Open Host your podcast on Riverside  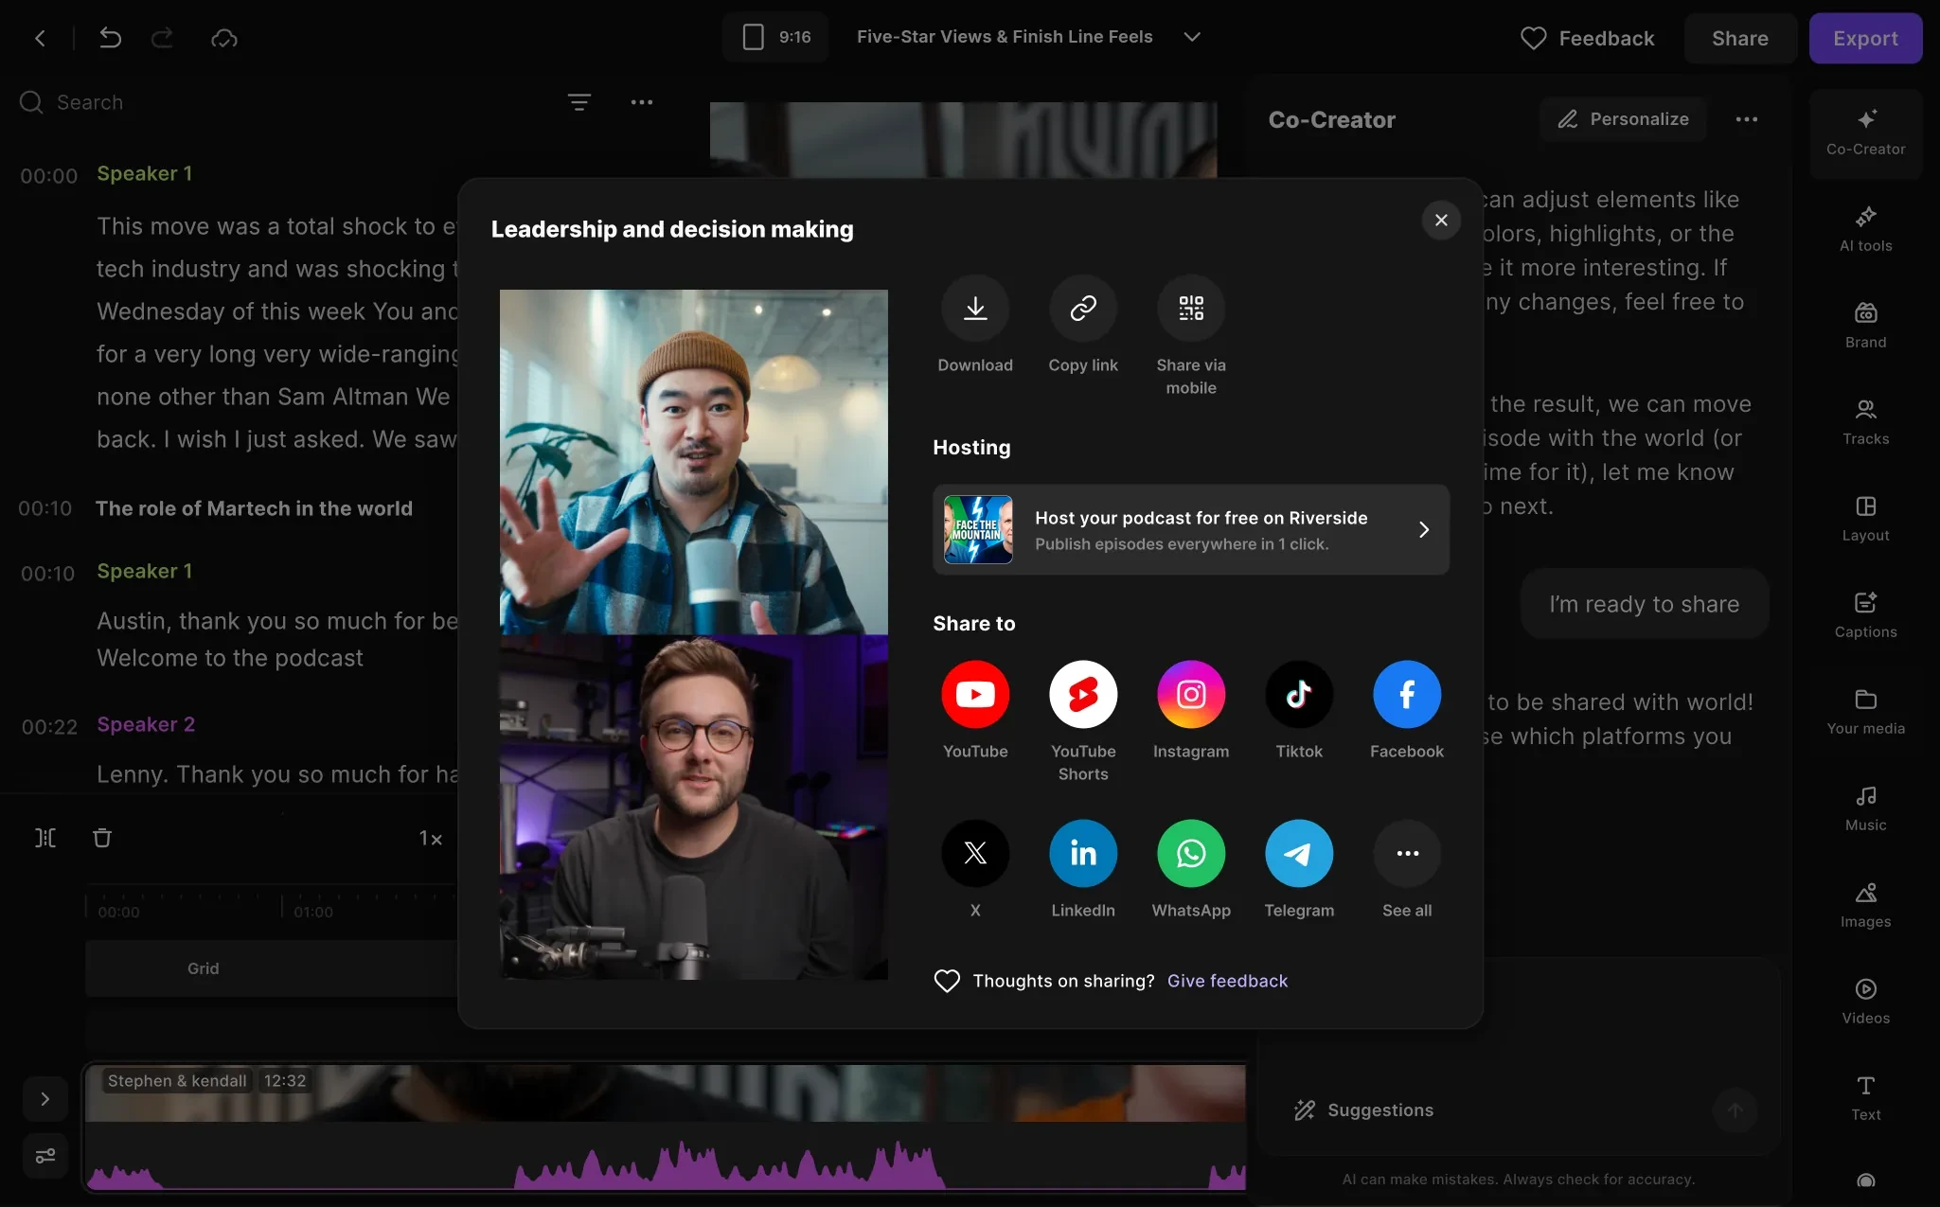point(1191,530)
